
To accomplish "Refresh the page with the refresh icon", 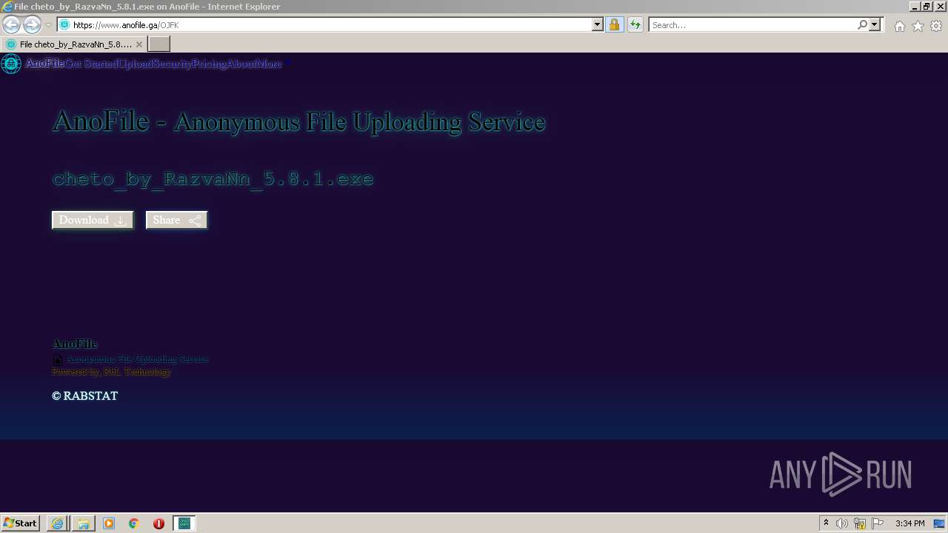I will tap(635, 24).
